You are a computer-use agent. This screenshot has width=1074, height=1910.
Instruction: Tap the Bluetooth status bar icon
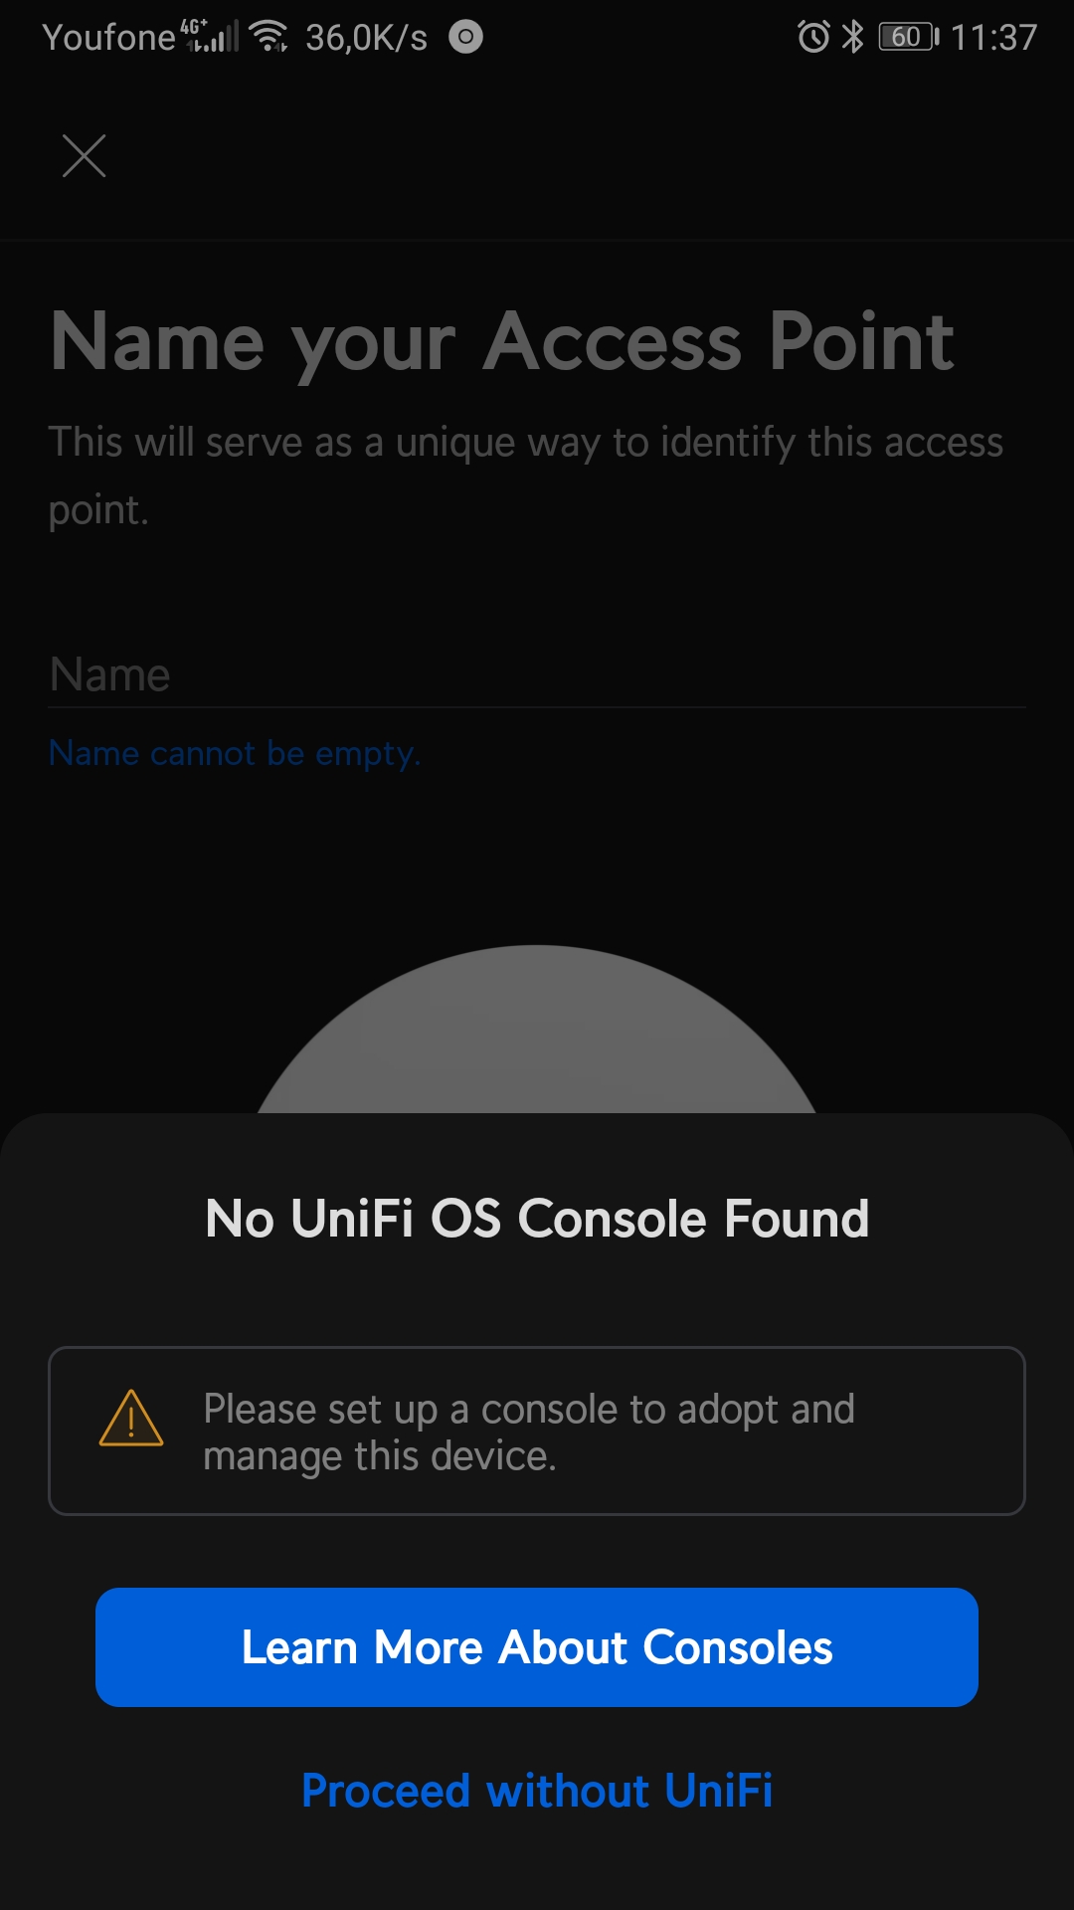852,37
